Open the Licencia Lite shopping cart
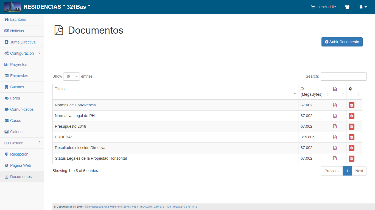This screenshot has height=210, width=375. [323, 7]
